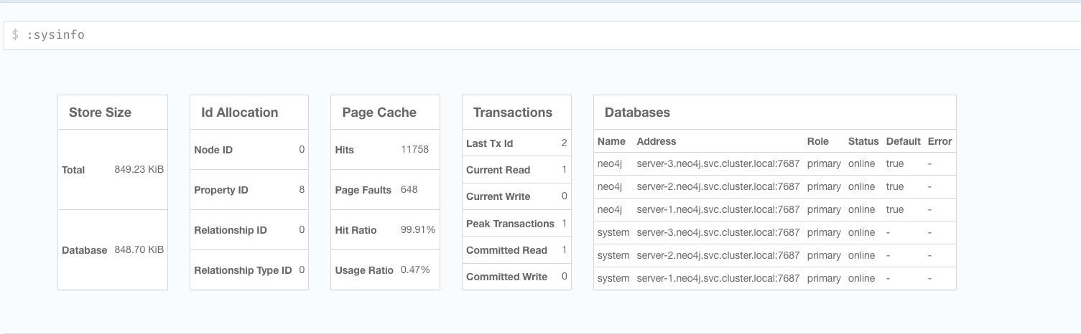
Task: Click the Page Cache panel heading
Action: (x=379, y=113)
